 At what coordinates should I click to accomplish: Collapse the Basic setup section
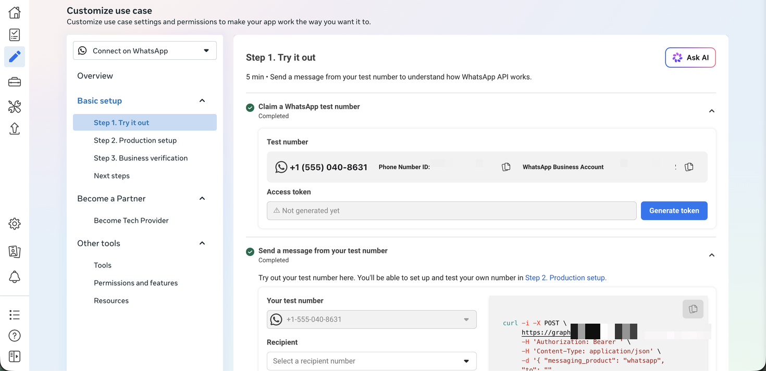[202, 101]
